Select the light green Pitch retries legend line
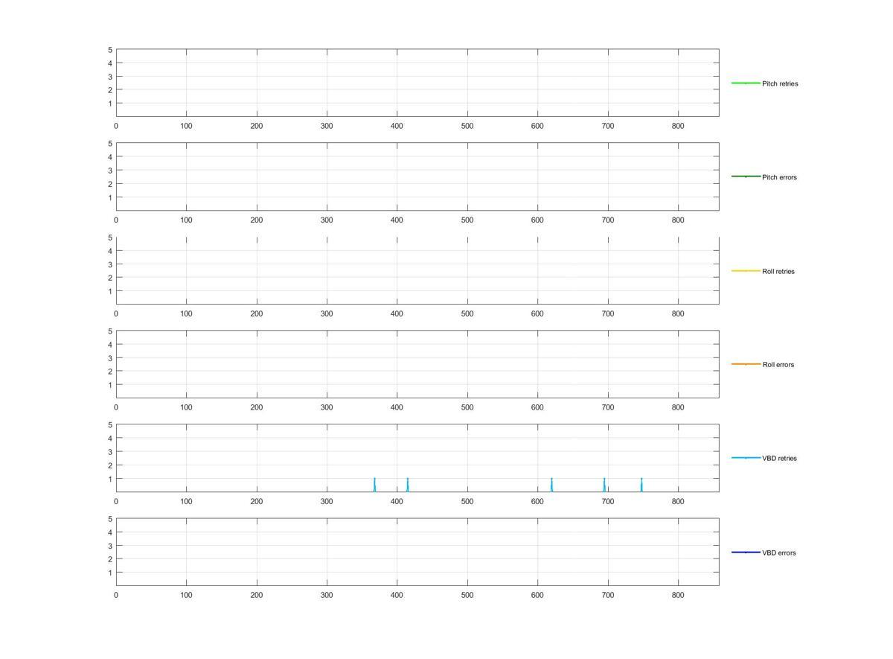 (x=746, y=83)
